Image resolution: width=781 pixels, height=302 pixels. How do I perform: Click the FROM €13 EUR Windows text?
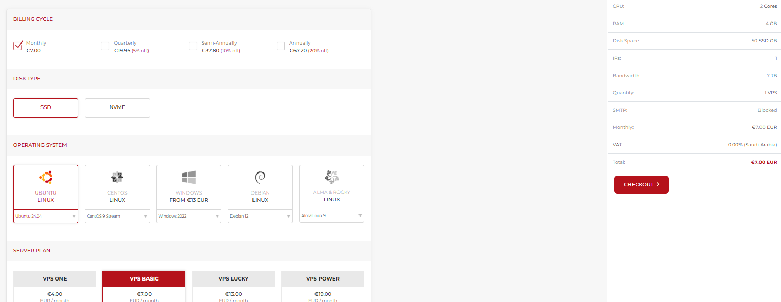pos(188,200)
